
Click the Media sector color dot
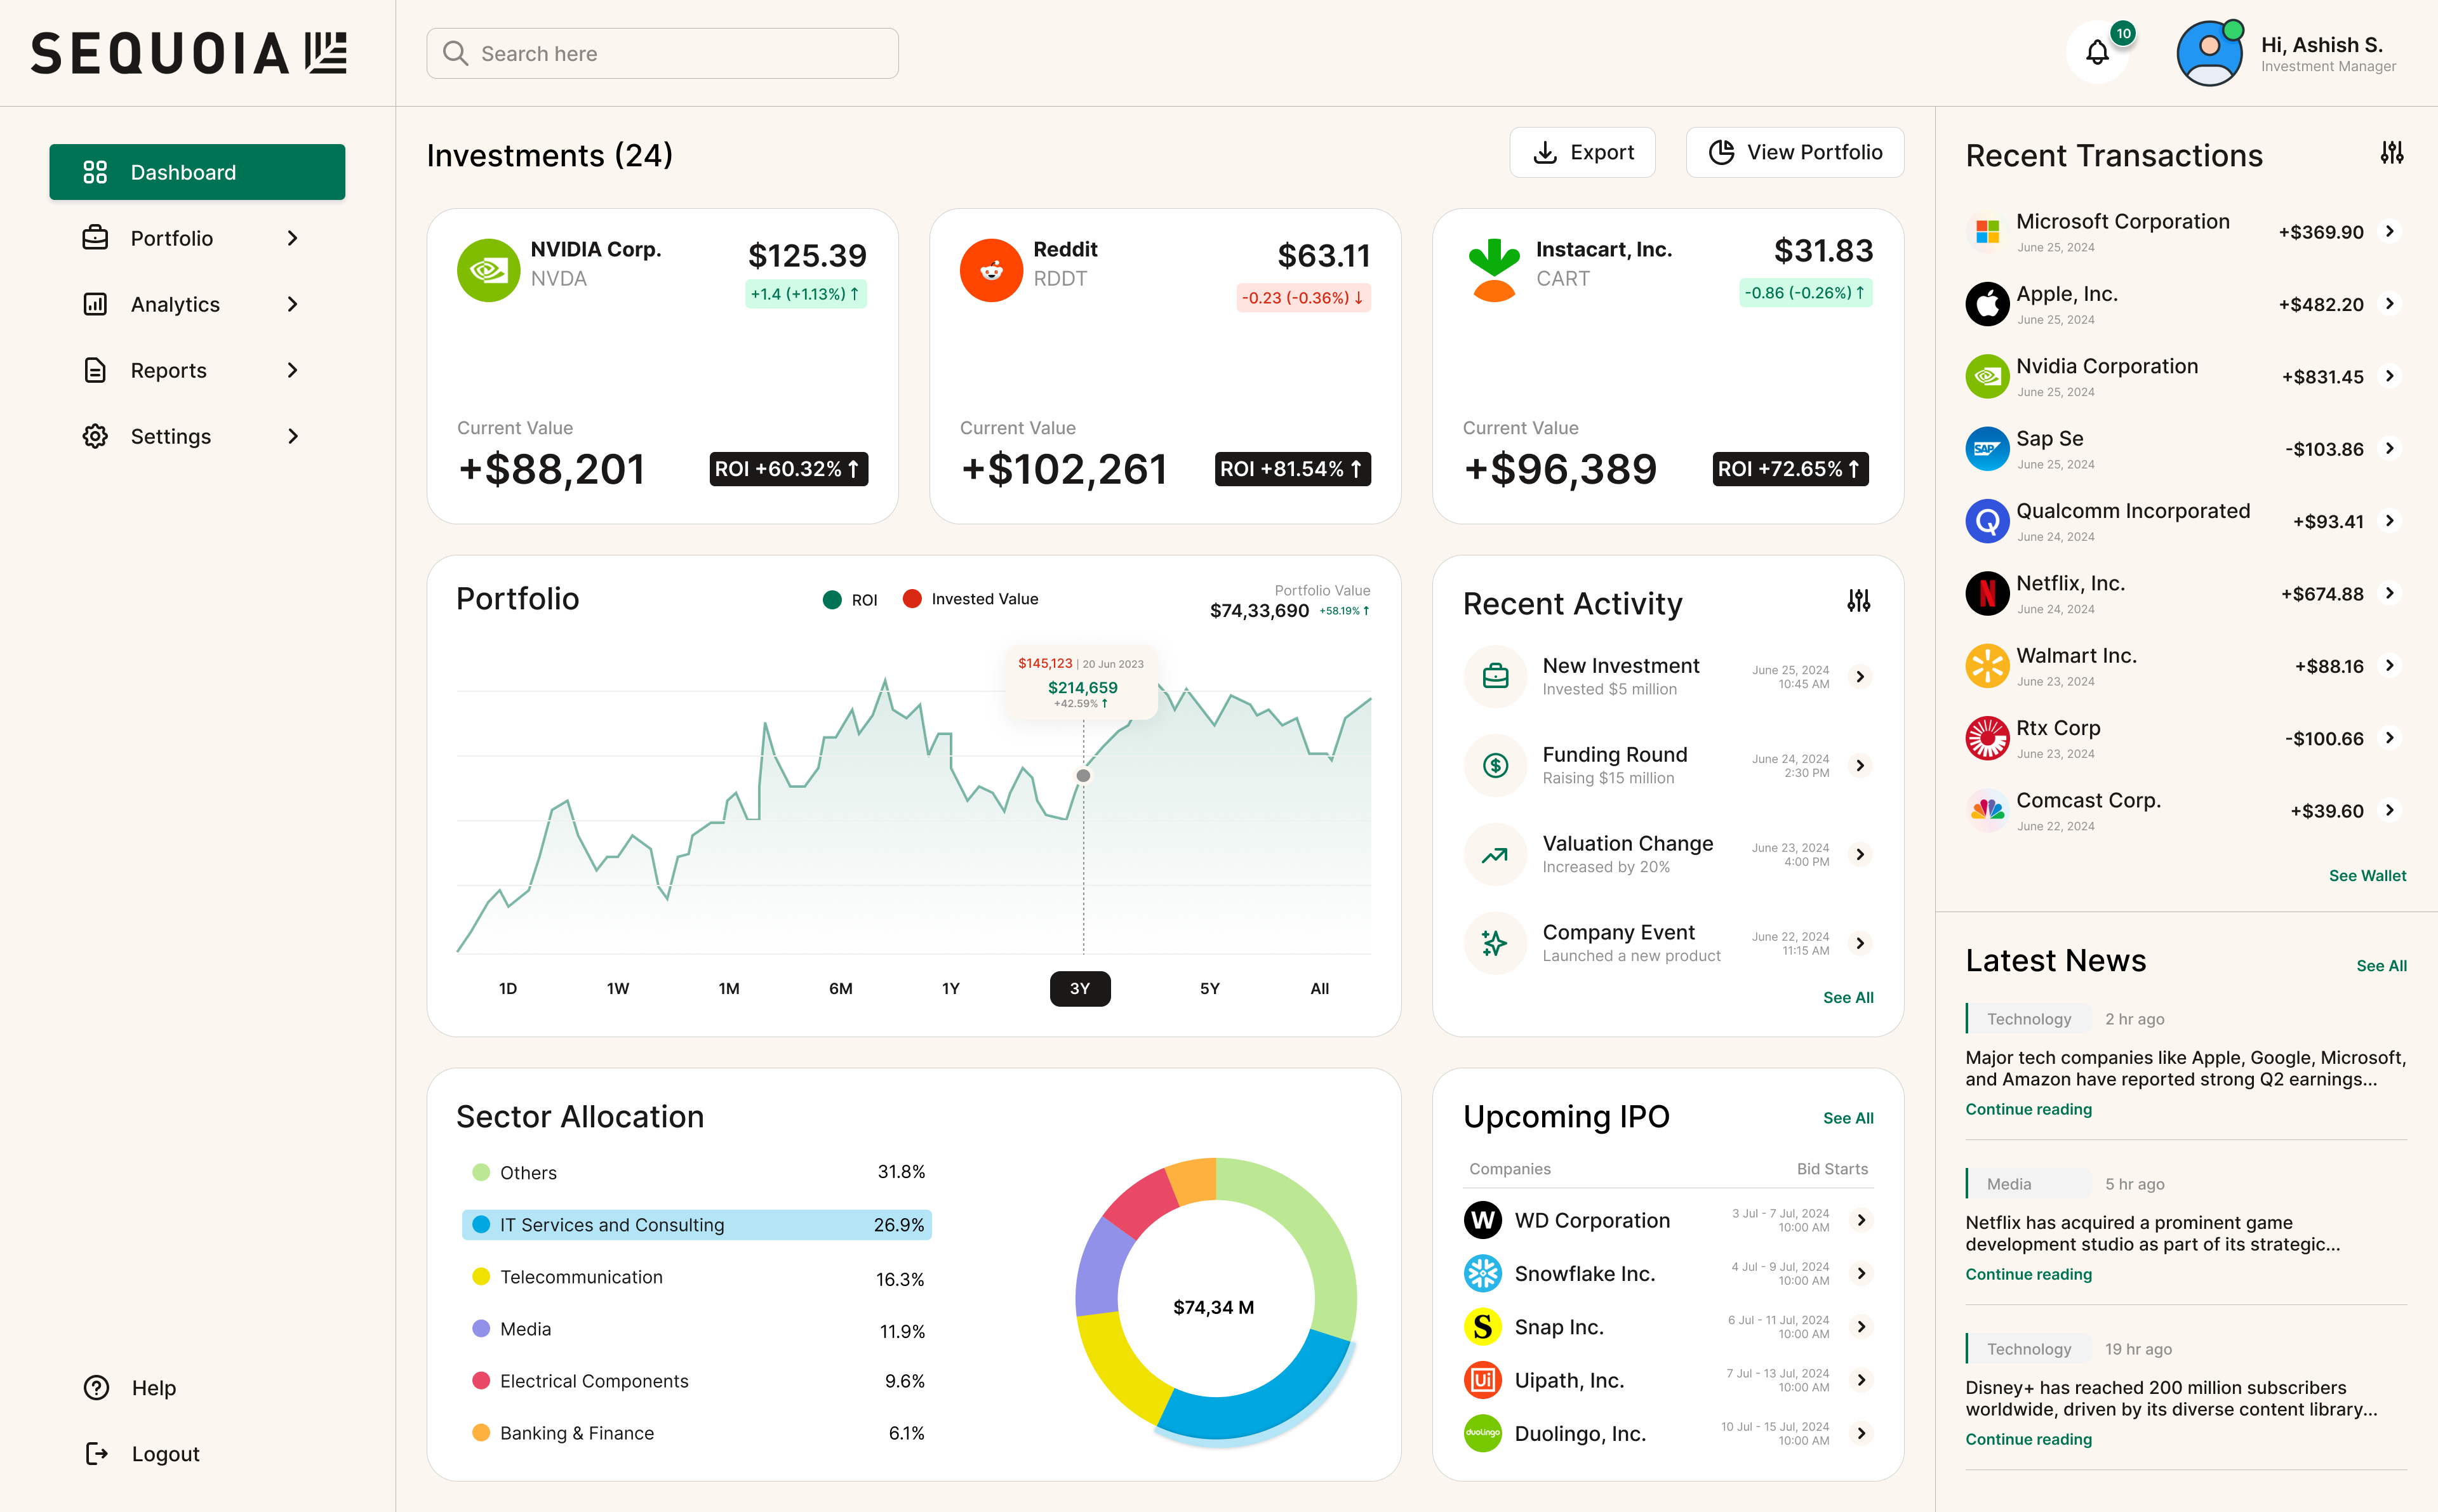tap(481, 1328)
